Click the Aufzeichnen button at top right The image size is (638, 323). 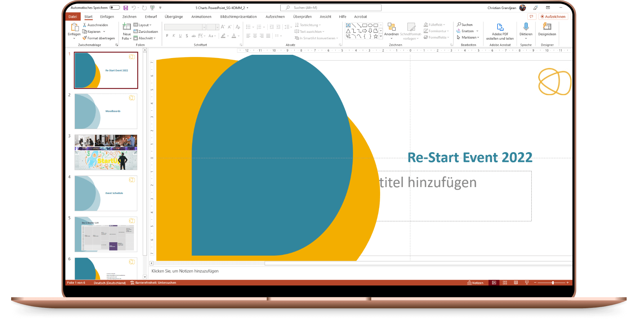(553, 17)
